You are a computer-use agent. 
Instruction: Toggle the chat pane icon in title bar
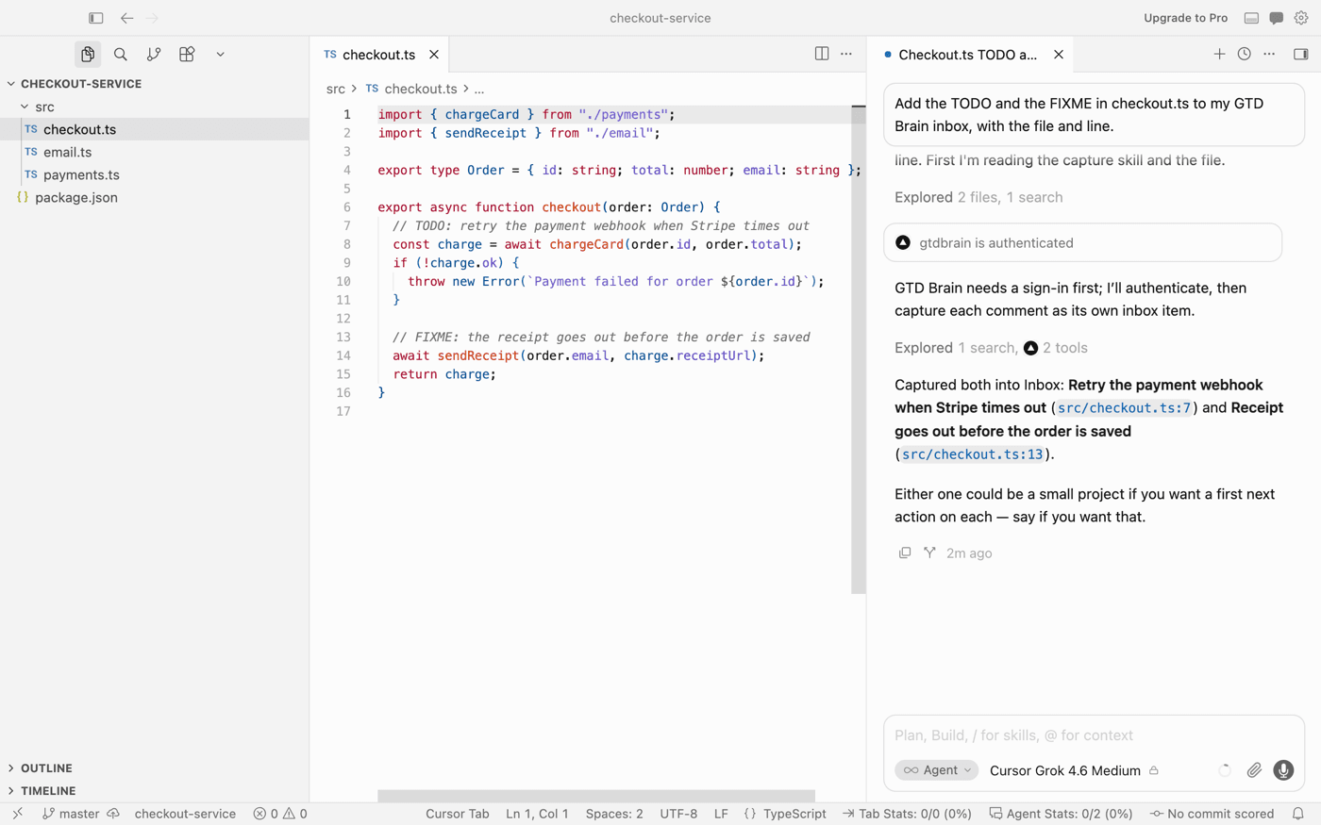(x=1276, y=18)
